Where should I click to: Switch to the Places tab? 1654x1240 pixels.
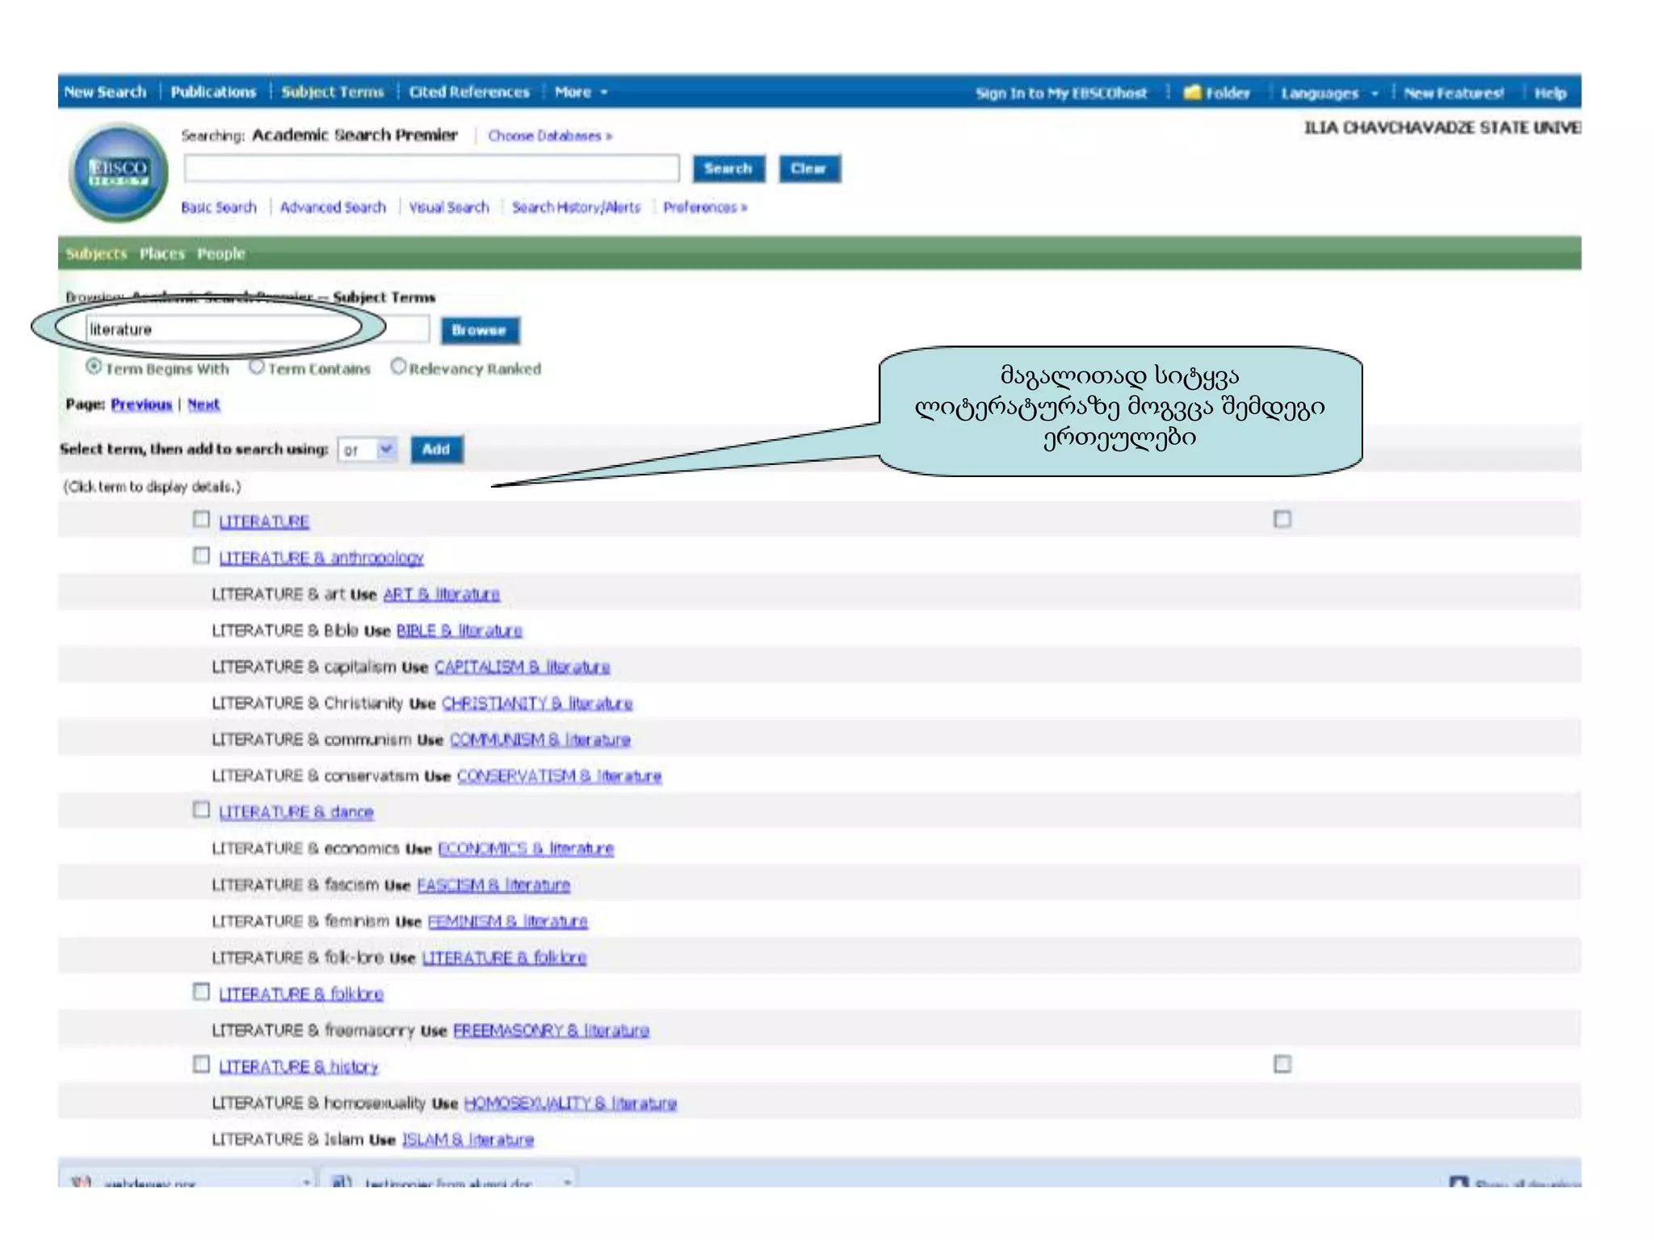click(x=162, y=253)
